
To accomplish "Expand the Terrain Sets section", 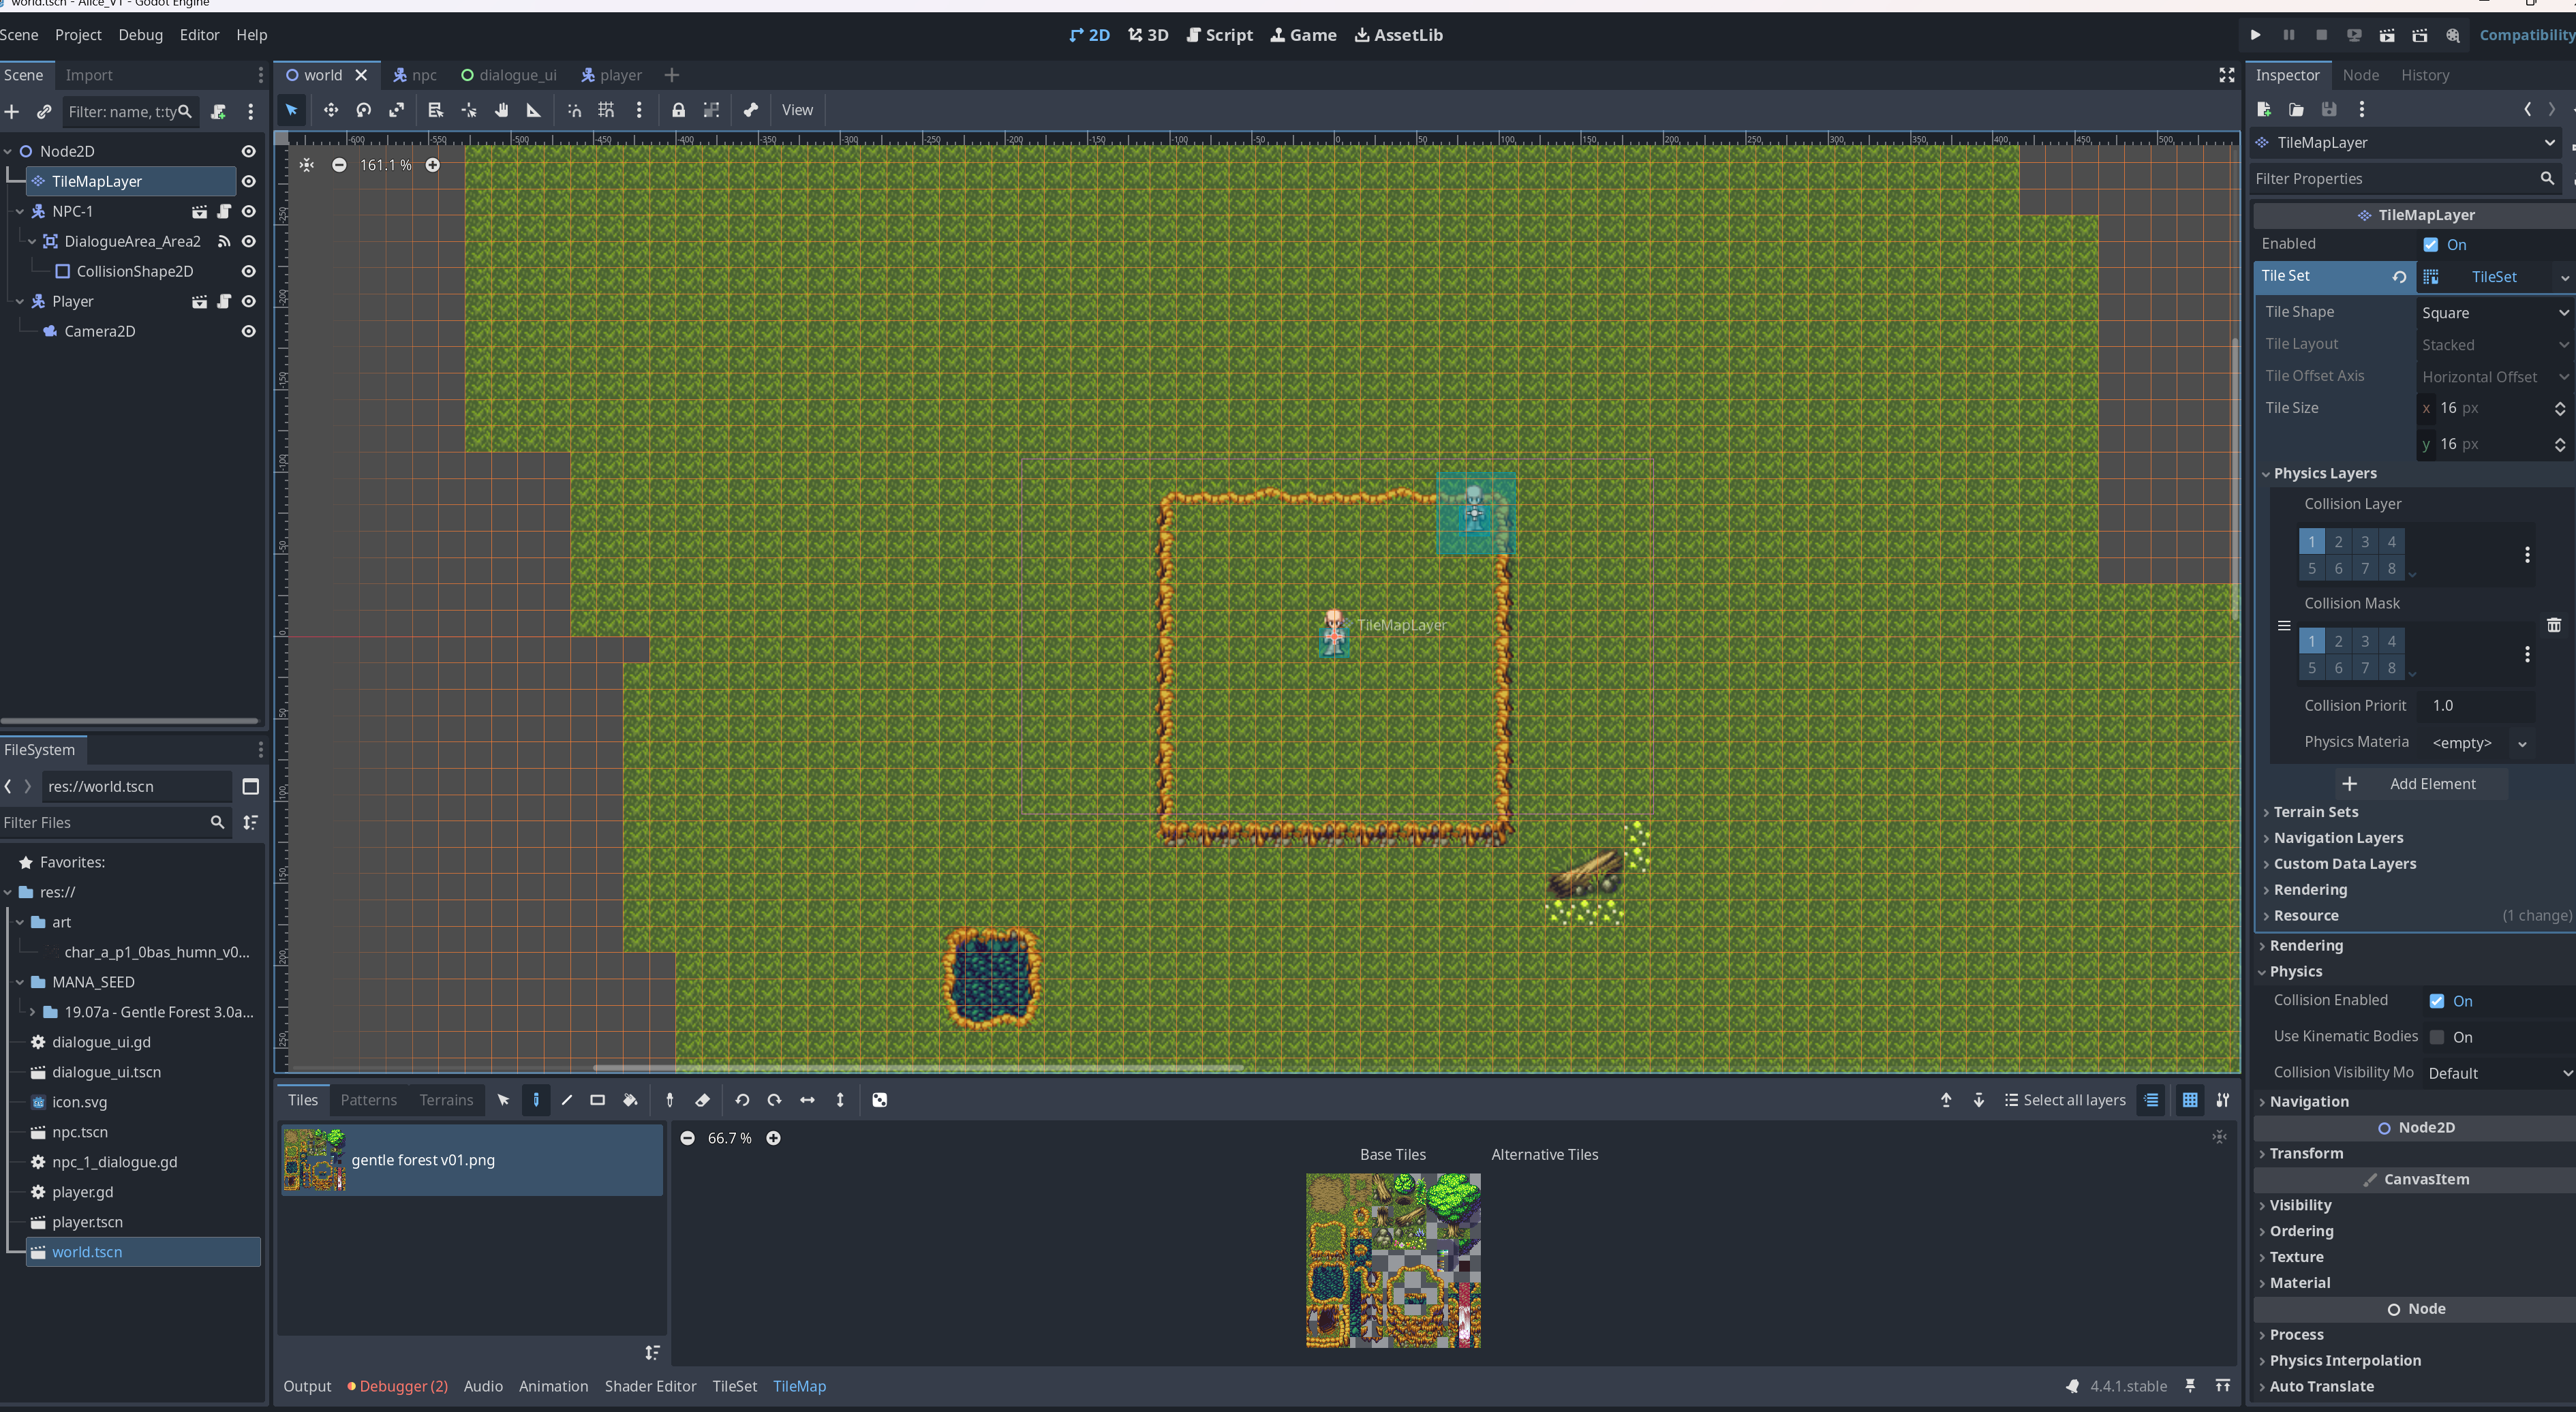I will pyautogui.click(x=2315, y=812).
